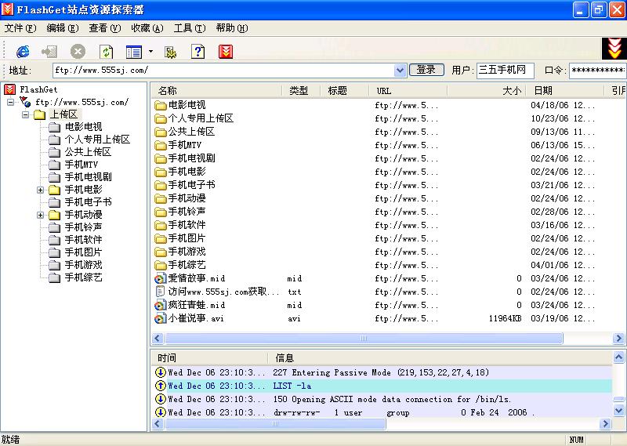
Task: Click the 信息 log column header
Action: pyautogui.click(x=440, y=357)
